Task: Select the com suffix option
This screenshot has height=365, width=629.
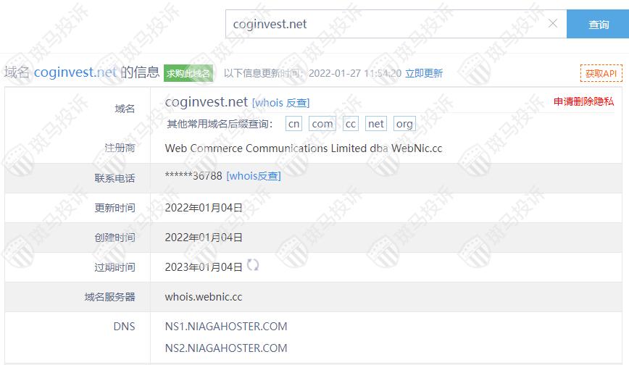Action: 322,124
